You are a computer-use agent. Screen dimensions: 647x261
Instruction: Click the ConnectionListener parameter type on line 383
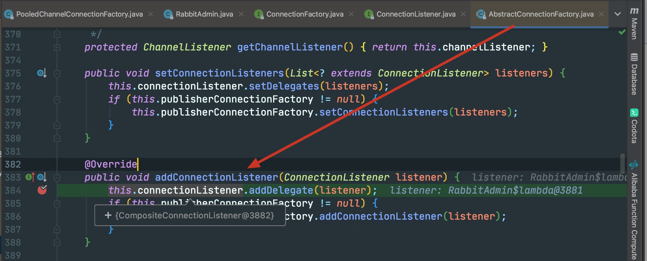(337, 177)
